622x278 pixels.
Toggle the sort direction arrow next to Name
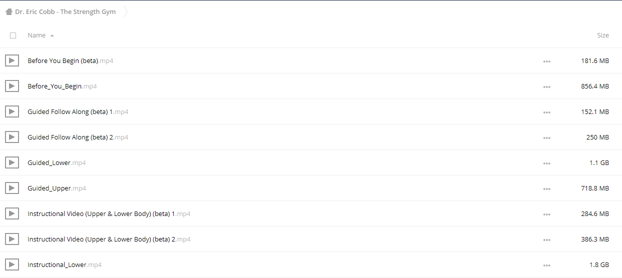pos(52,35)
